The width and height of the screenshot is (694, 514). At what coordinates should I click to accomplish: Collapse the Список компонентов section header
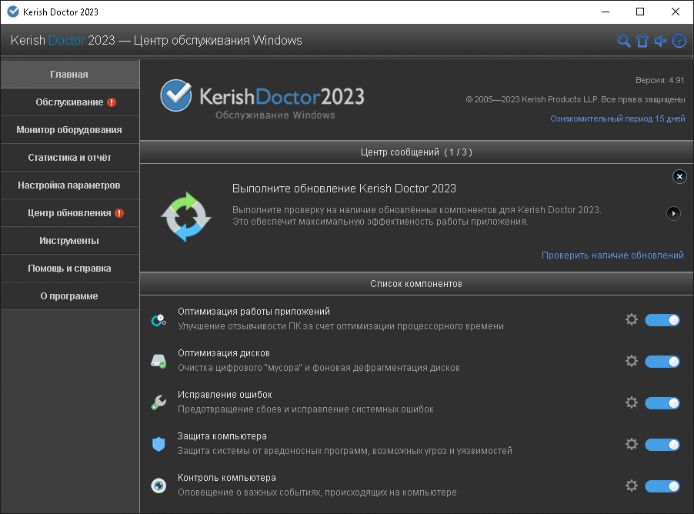pyautogui.click(x=416, y=283)
